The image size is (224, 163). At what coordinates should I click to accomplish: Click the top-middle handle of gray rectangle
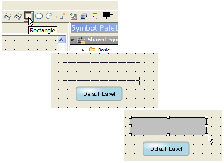[x=168, y=117]
